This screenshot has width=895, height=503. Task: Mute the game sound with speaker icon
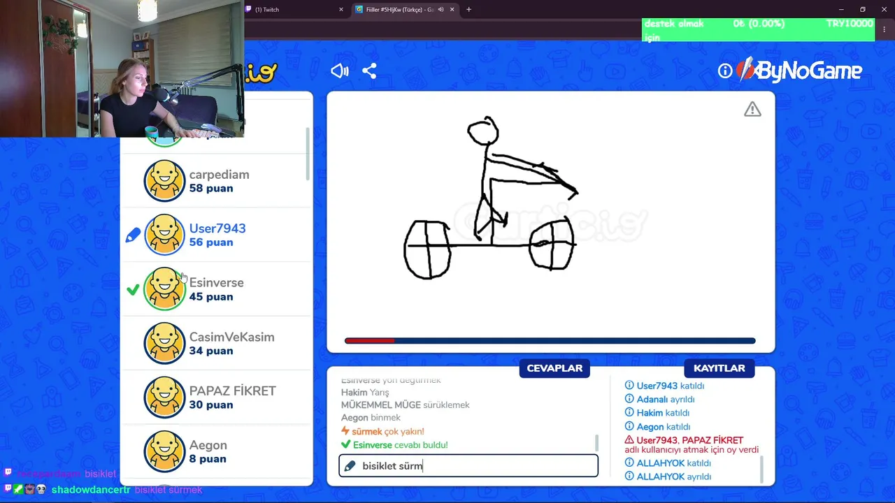coord(340,71)
